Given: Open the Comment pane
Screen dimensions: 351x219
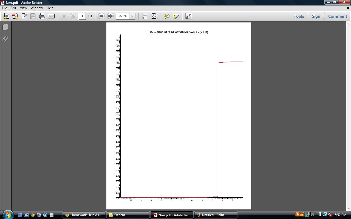Looking at the screenshot, I should pyautogui.click(x=338, y=16).
